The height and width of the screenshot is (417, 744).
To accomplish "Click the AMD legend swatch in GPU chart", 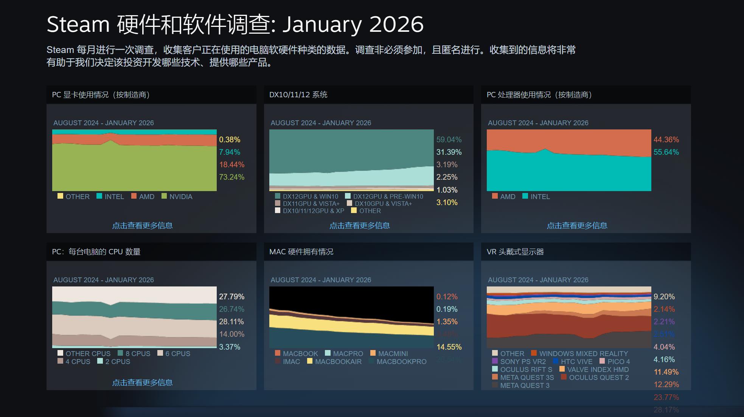I will (134, 196).
